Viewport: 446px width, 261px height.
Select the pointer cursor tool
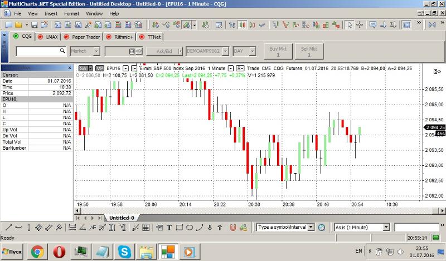pos(350,25)
